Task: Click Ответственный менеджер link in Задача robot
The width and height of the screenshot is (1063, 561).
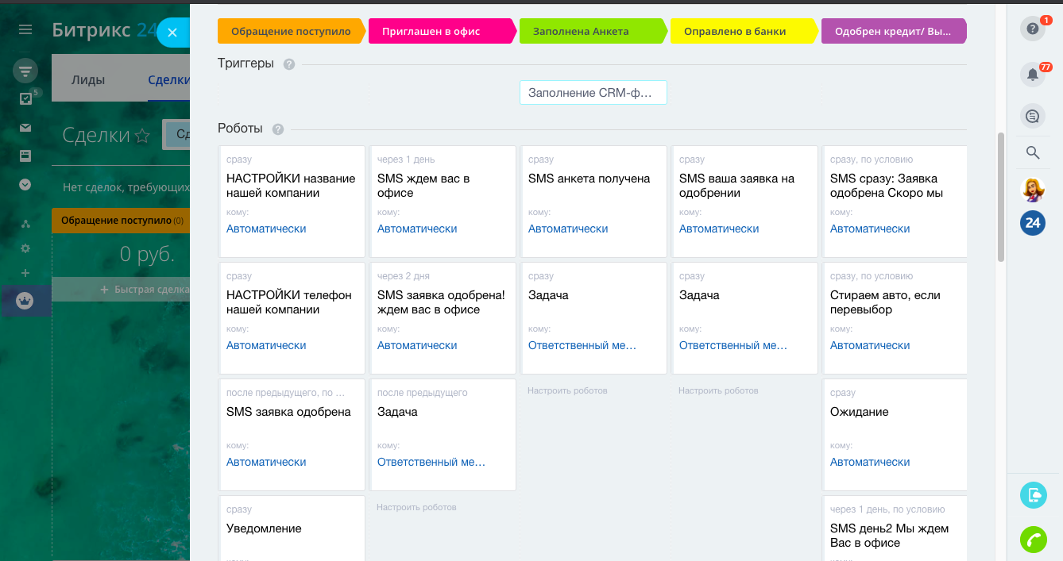Action: tap(582, 345)
